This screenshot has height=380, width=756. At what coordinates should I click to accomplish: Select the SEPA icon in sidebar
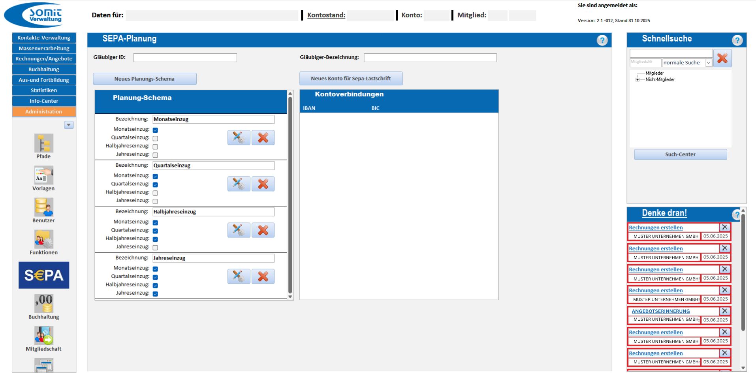click(x=44, y=275)
